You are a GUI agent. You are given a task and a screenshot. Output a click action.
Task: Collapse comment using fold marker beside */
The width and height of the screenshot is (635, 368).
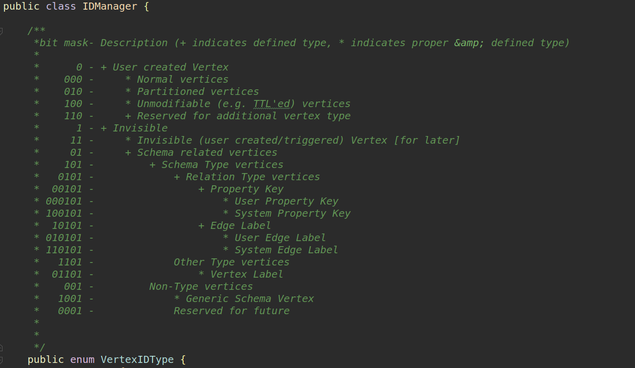[2, 348]
